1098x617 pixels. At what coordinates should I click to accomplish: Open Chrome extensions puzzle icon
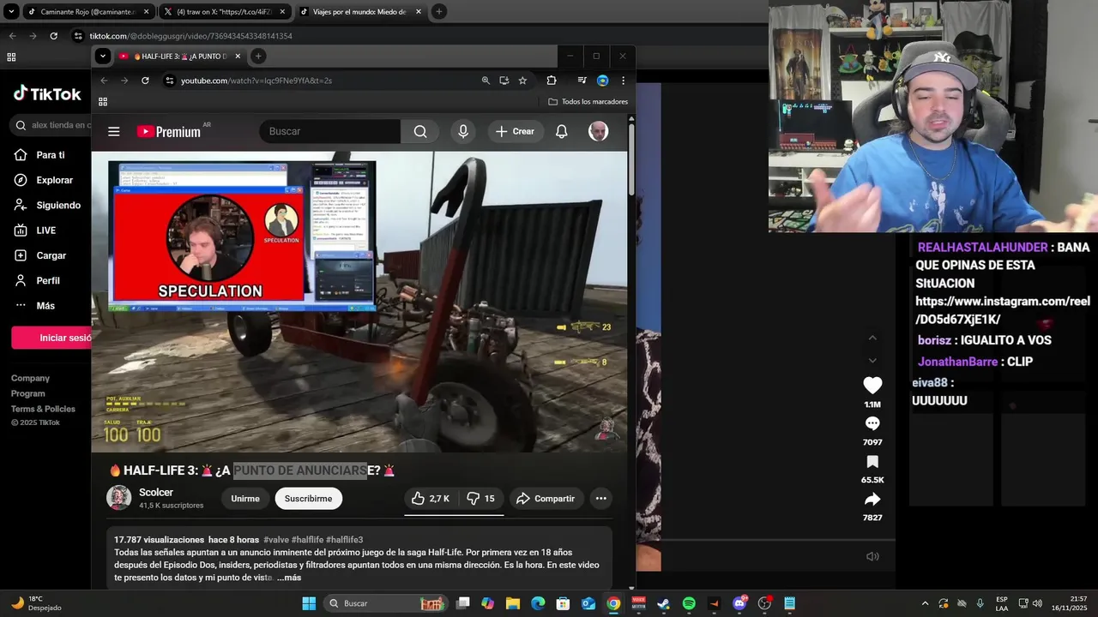tap(552, 81)
